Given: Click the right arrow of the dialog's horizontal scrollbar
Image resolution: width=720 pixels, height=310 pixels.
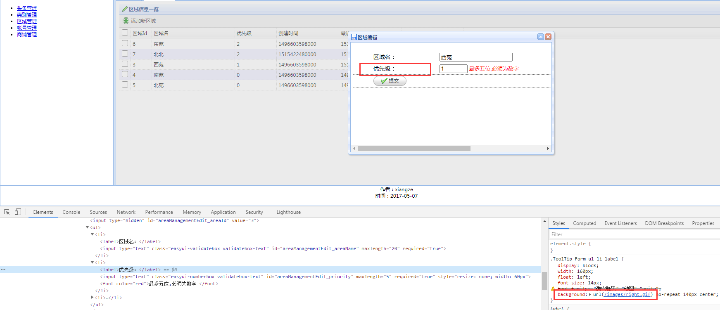Looking at the screenshot, I should (x=548, y=148).
